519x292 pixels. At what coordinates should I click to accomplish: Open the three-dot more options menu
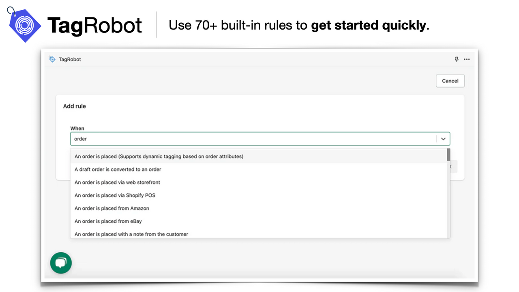(x=467, y=59)
